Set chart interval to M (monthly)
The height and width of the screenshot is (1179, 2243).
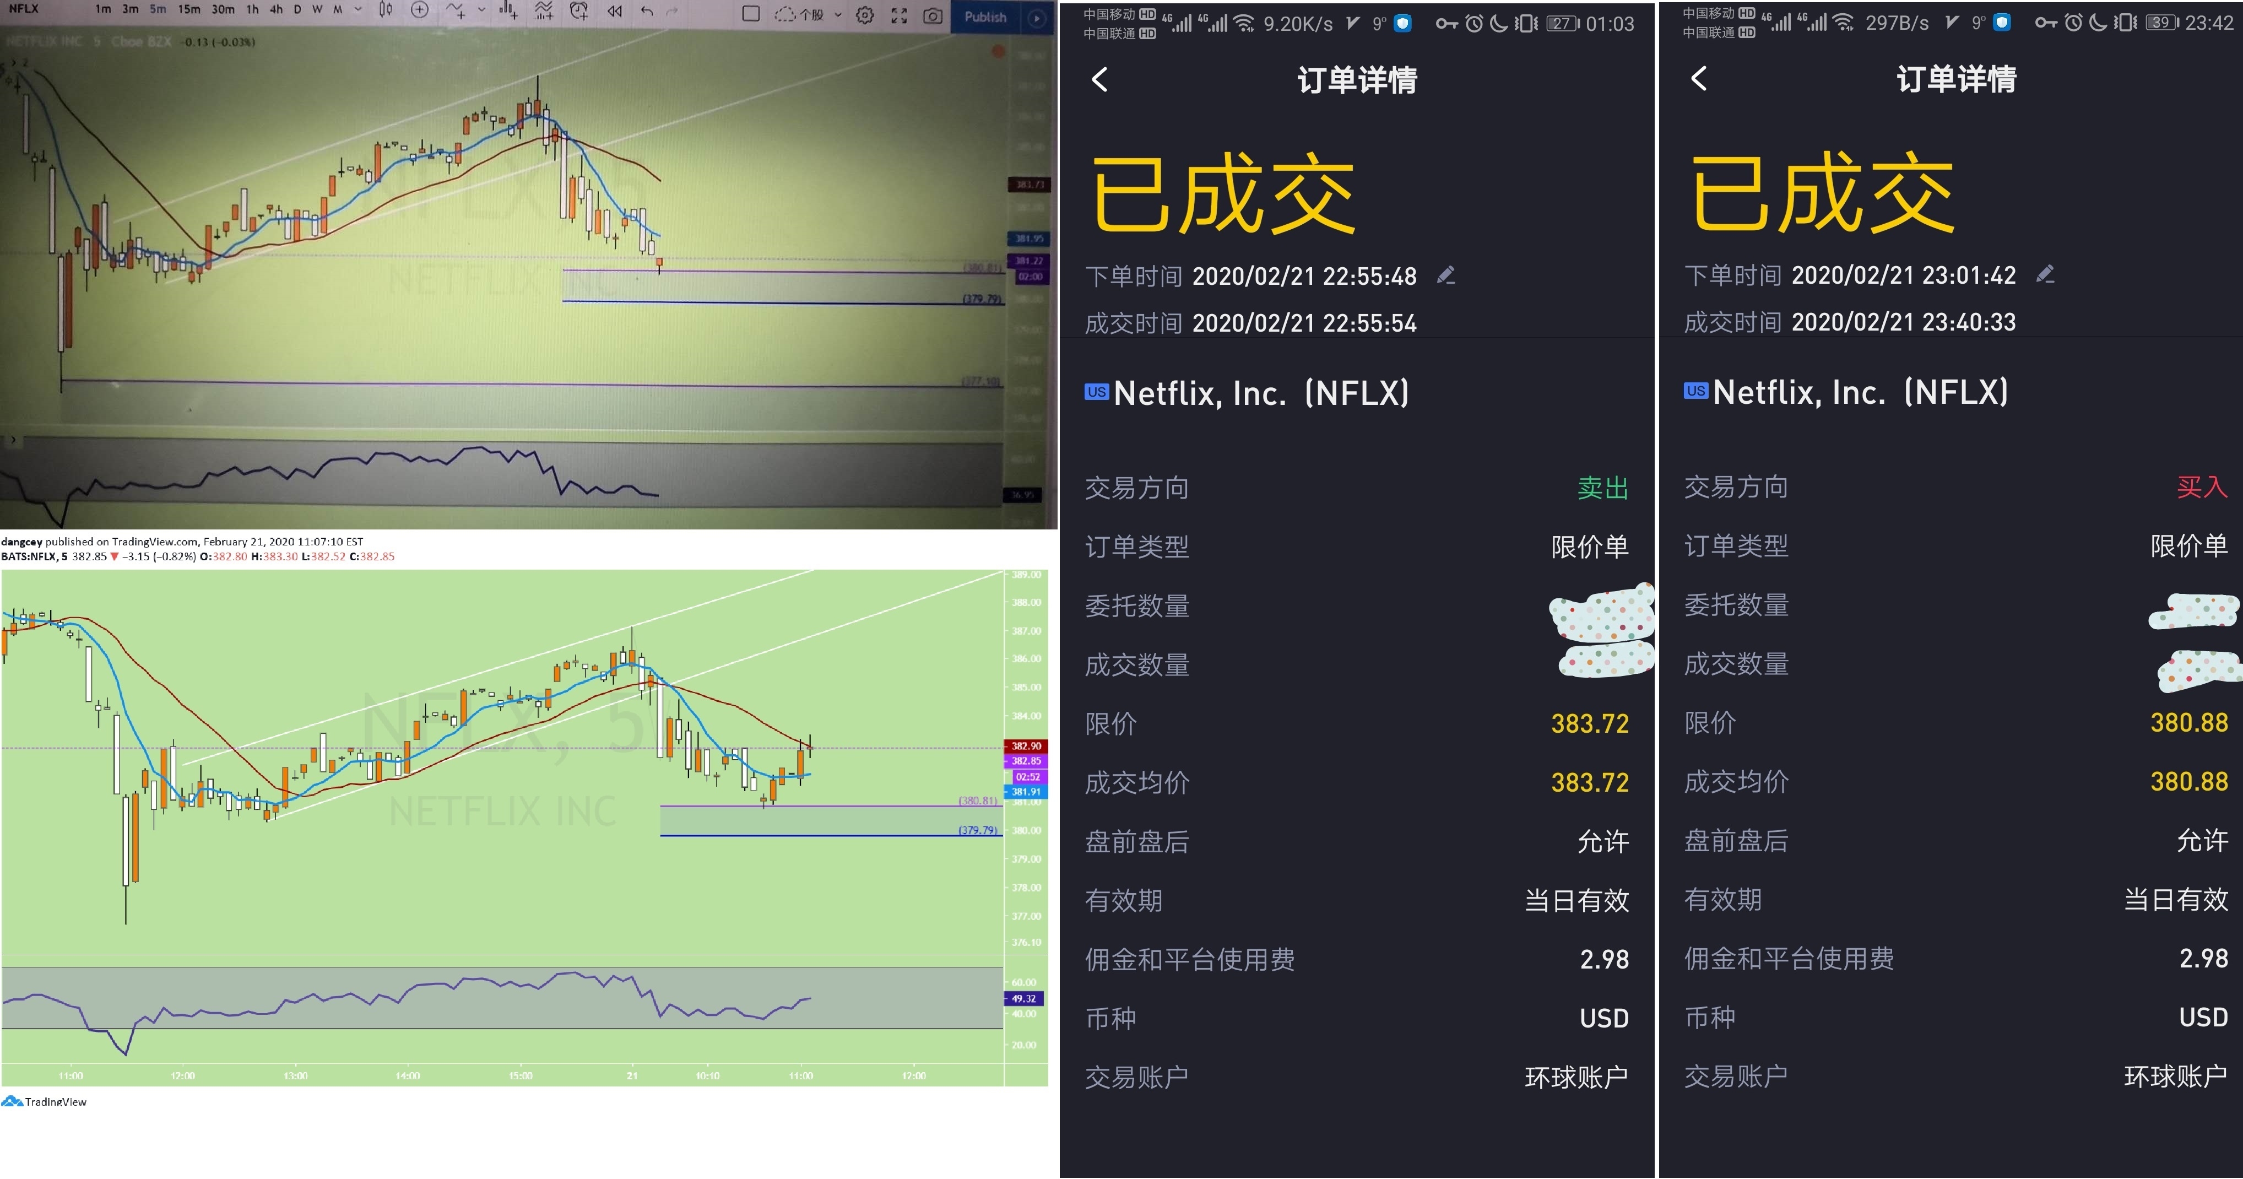338,9
